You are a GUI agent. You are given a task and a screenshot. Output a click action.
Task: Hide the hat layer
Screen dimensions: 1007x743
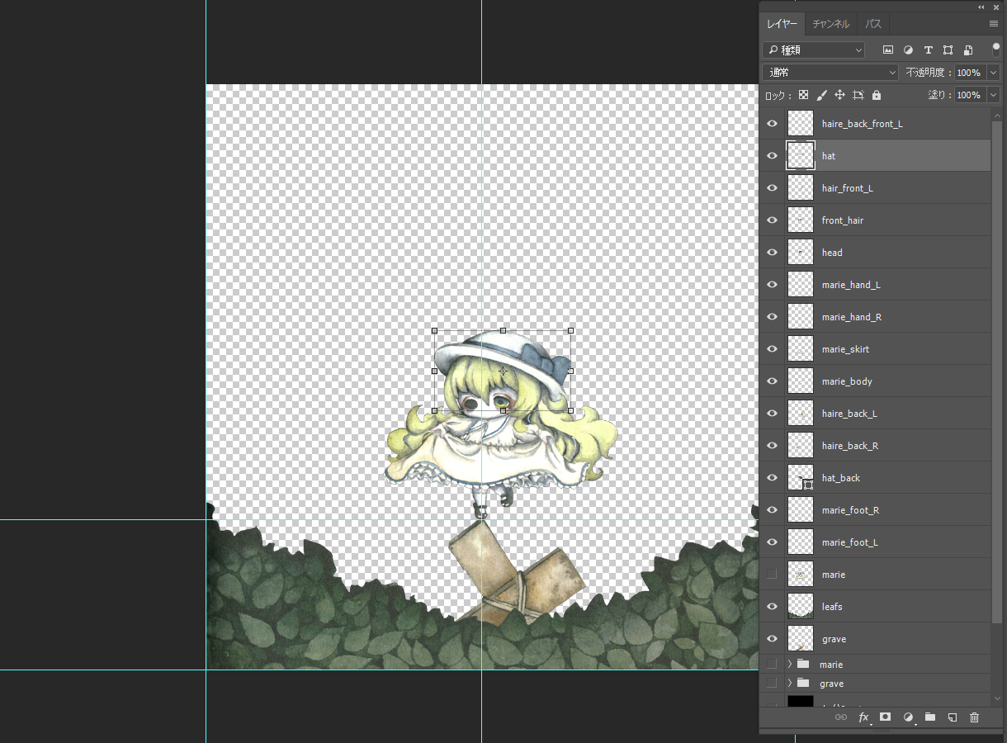click(x=772, y=156)
